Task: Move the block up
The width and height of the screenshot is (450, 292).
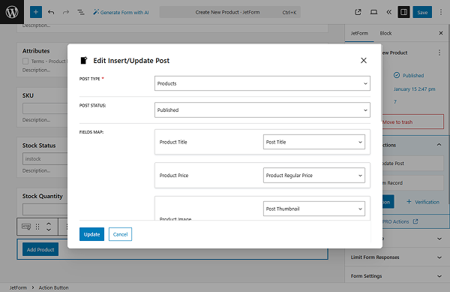Action: (49, 224)
